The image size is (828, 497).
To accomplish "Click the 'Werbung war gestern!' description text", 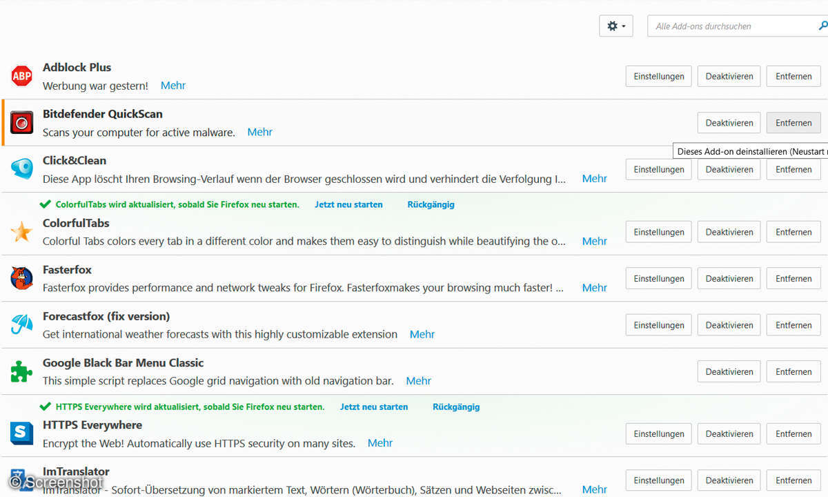I will click(95, 86).
